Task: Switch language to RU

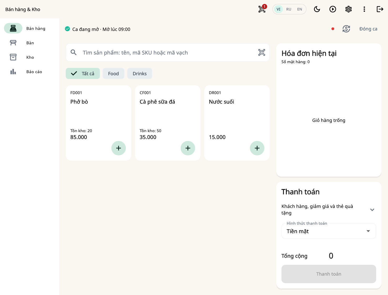Action: 289,9
